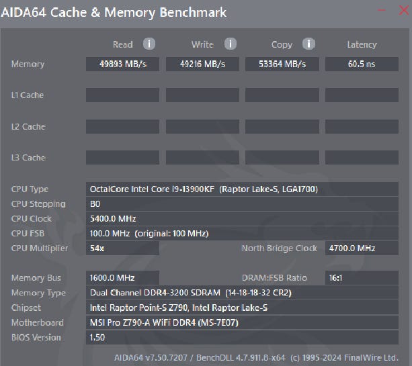412x366 pixels.
Task: Click the empty L2 Cache Write field
Action: point(202,126)
